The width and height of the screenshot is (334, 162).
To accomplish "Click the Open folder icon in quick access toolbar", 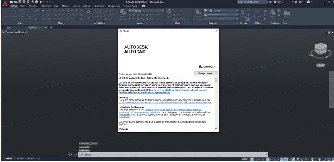I will pos(16,2).
